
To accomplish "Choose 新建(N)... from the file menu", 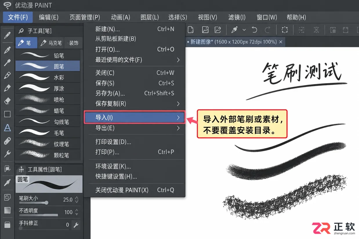I will pyautogui.click(x=135, y=29).
